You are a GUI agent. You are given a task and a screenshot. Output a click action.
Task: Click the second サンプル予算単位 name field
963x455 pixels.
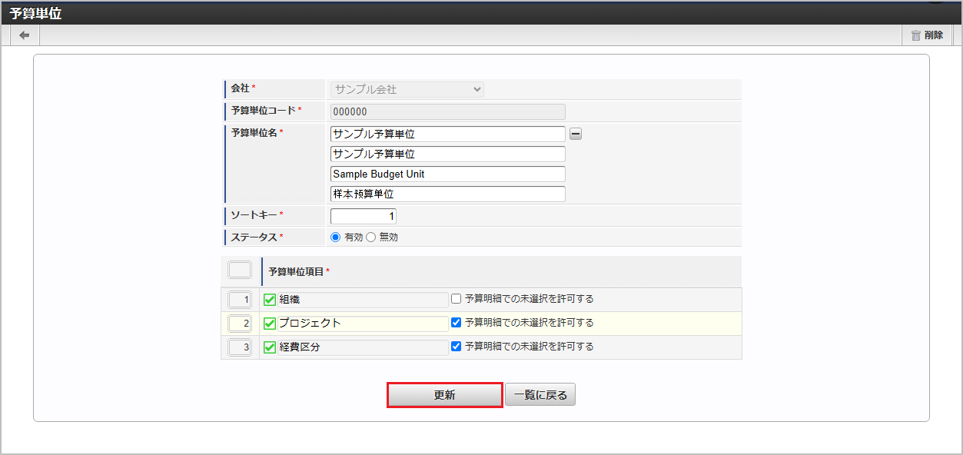pyautogui.click(x=448, y=154)
